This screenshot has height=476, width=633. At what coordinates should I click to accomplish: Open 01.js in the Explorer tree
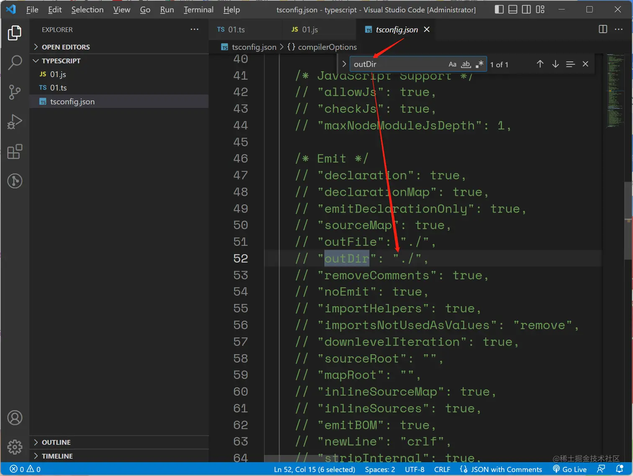[119, 74]
